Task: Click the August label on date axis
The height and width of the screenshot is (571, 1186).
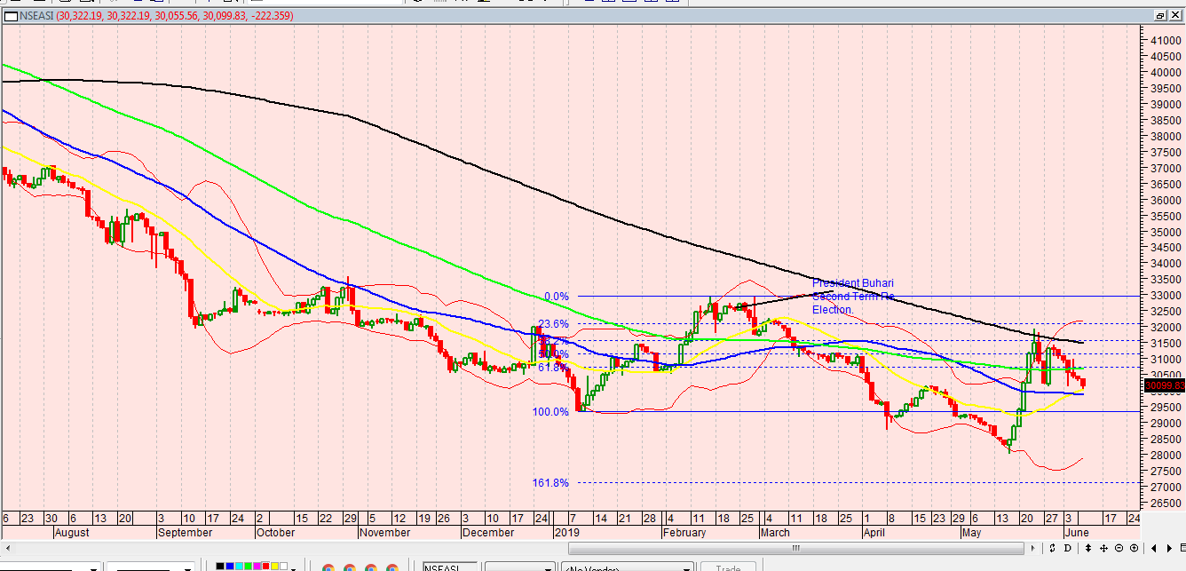Action: (x=71, y=533)
